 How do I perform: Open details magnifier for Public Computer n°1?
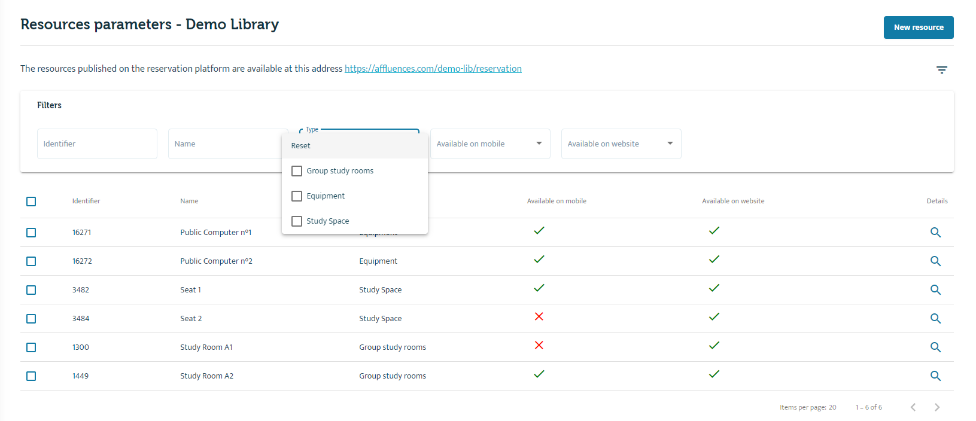(935, 233)
